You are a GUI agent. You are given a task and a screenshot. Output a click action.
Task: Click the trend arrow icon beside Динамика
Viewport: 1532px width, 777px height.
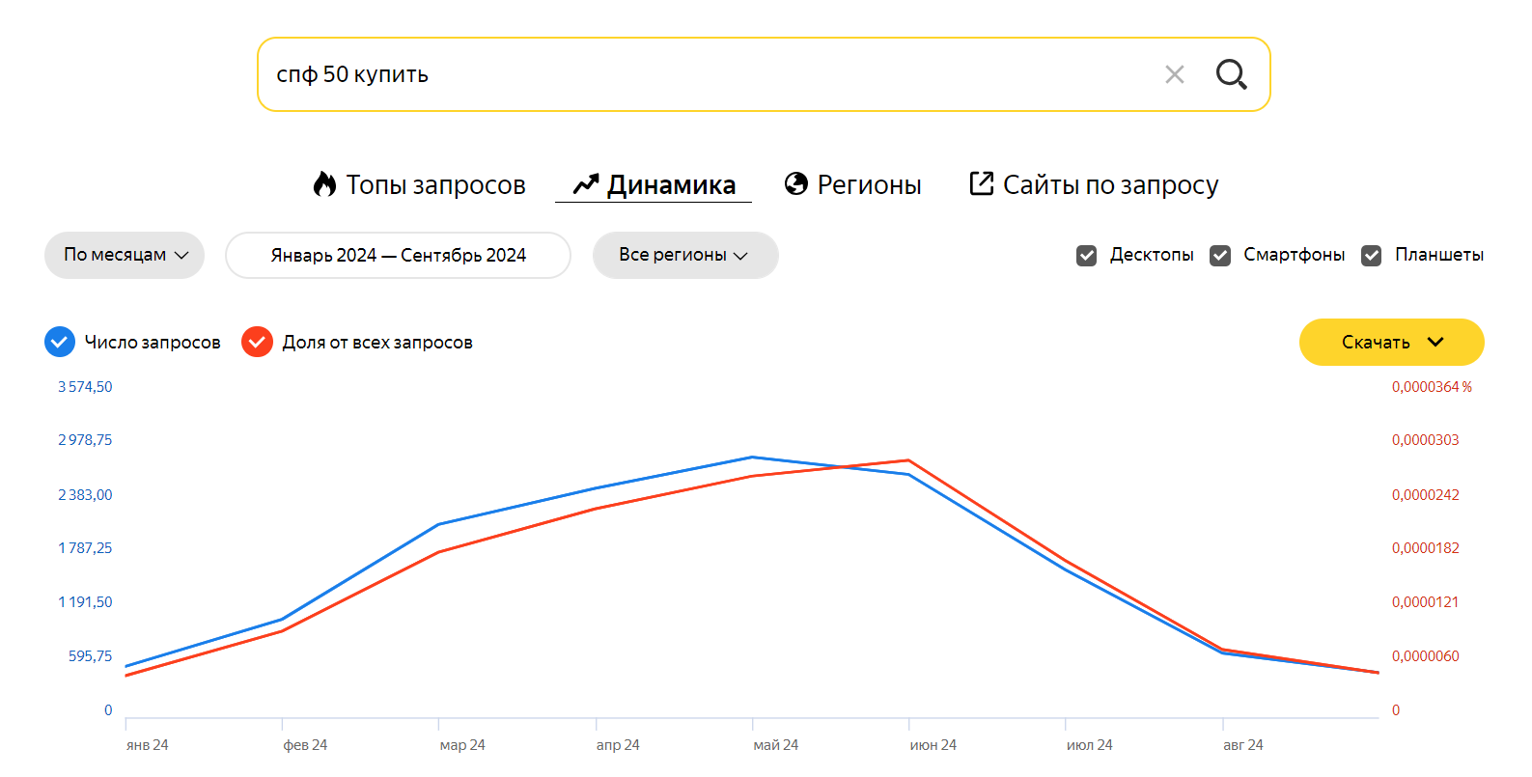tap(586, 184)
